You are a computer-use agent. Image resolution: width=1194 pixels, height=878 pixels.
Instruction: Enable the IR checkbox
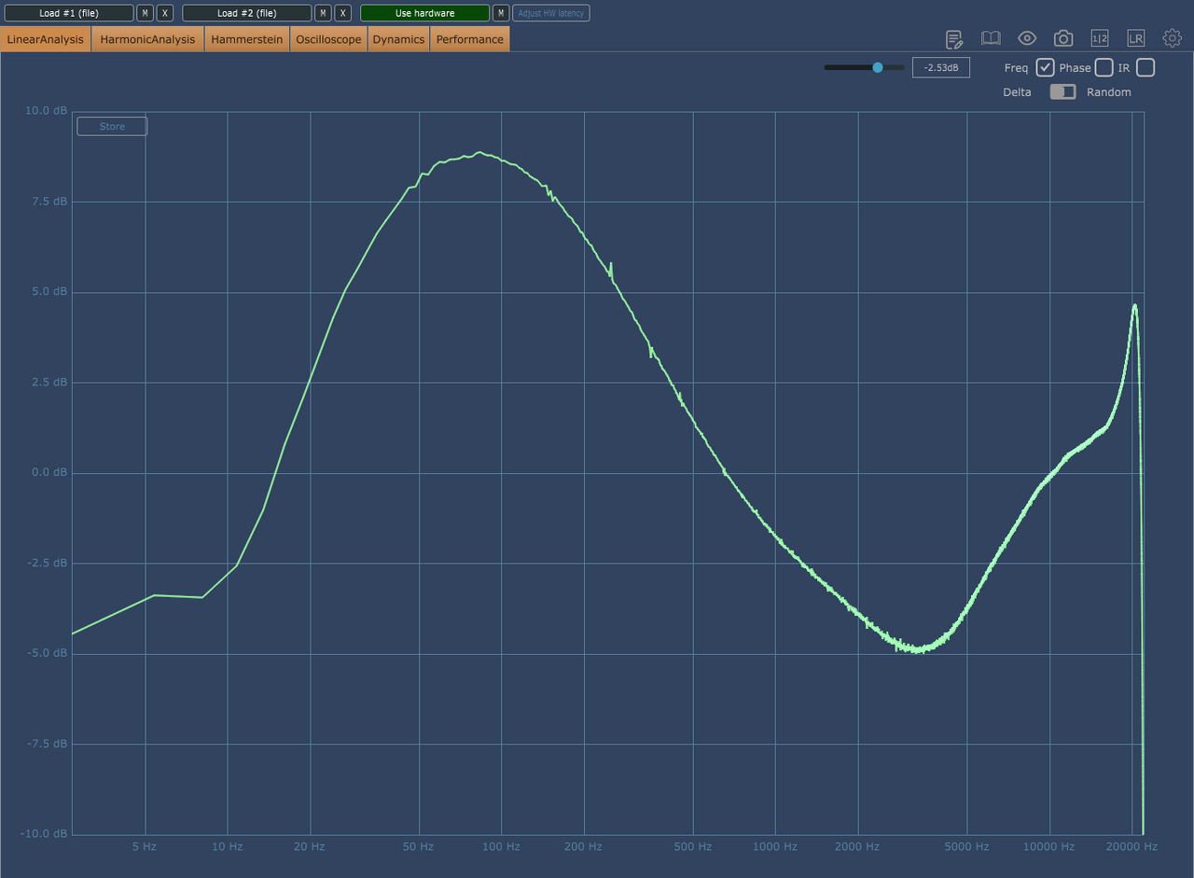1145,68
